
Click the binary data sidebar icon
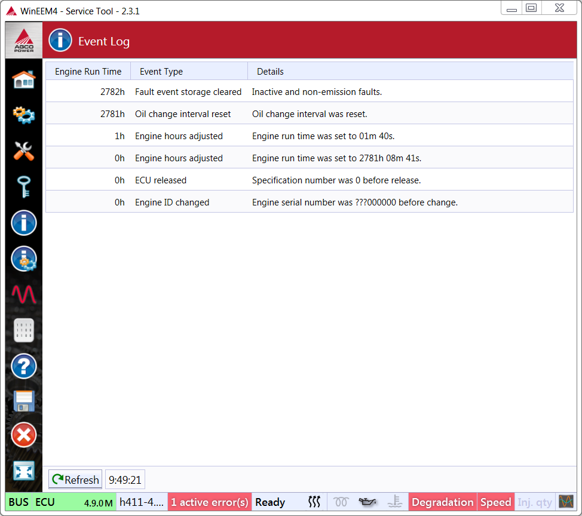pos(24,330)
